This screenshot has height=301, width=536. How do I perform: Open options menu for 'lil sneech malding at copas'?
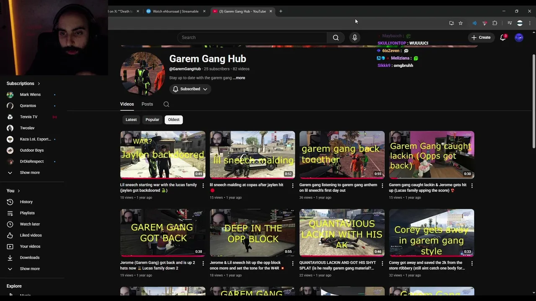click(x=293, y=185)
